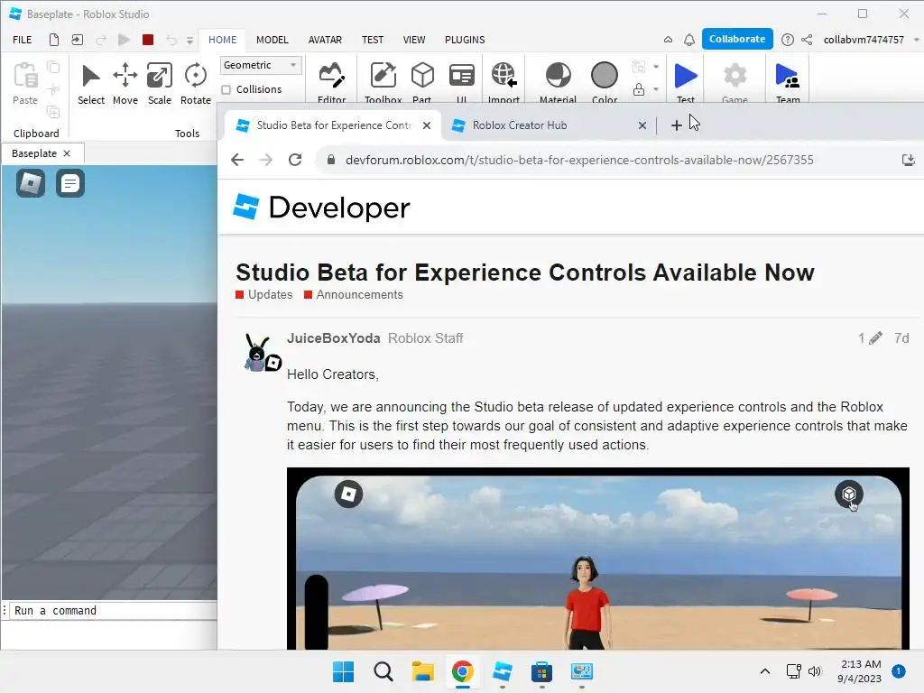Screen dimensions: 924x693
Task: Click the group icon above the lock
Action: [x=639, y=66]
